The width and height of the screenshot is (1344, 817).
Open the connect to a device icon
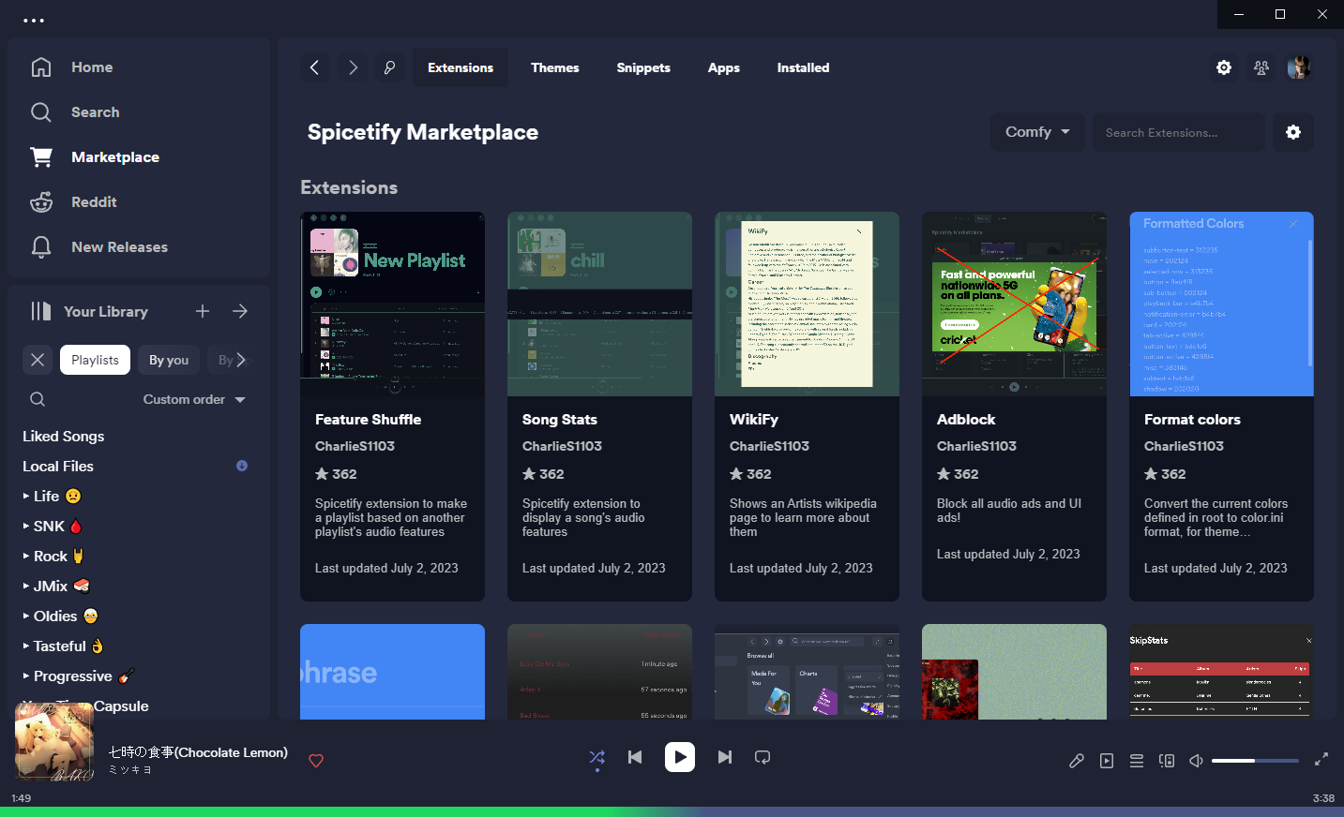pyautogui.click(x=1167, y=761)
